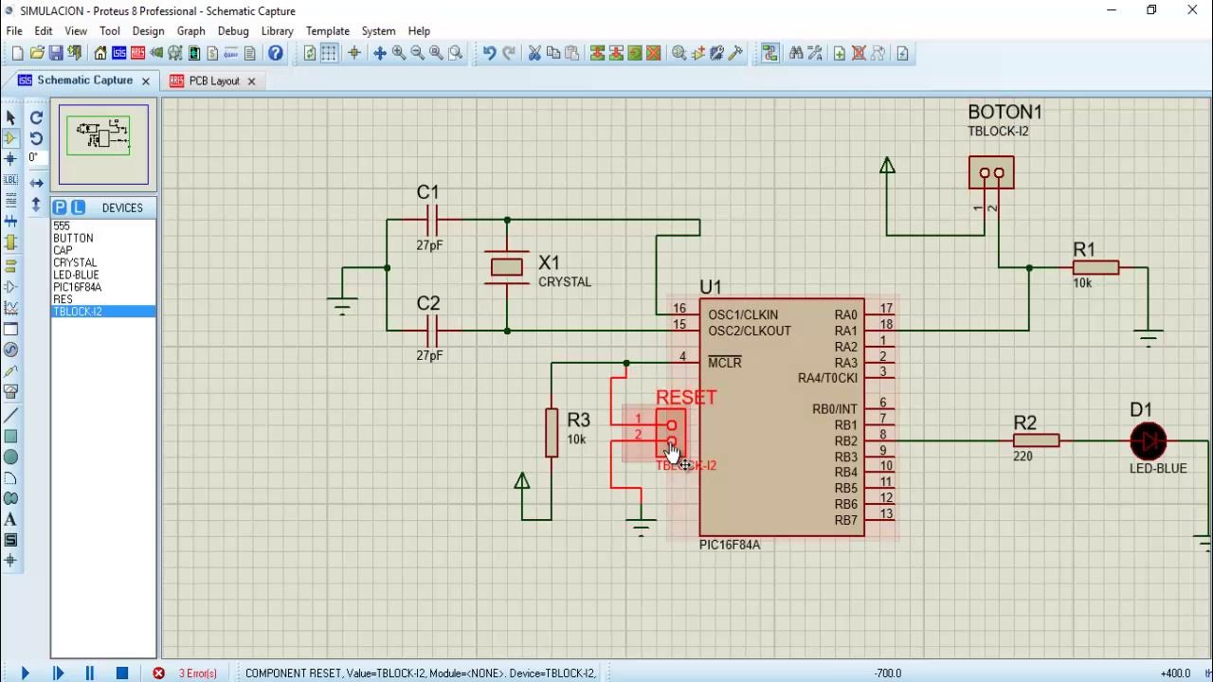Delete tagged objects with the red X block icon
Viewport: 1213px width, 682px height.
pyautogui.click(x=654, y=53)
